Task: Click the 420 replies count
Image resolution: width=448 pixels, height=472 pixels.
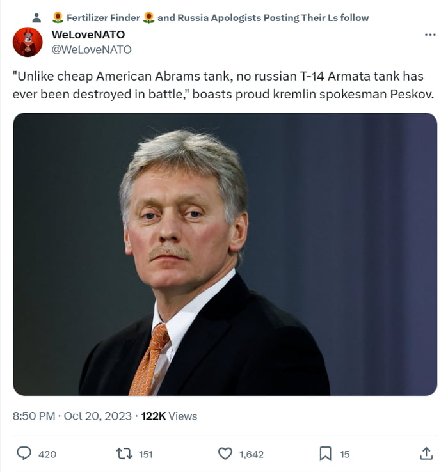Action: coord(47,454)
